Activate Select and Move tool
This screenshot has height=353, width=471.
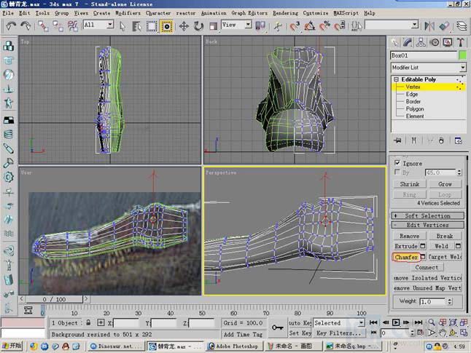184,26
